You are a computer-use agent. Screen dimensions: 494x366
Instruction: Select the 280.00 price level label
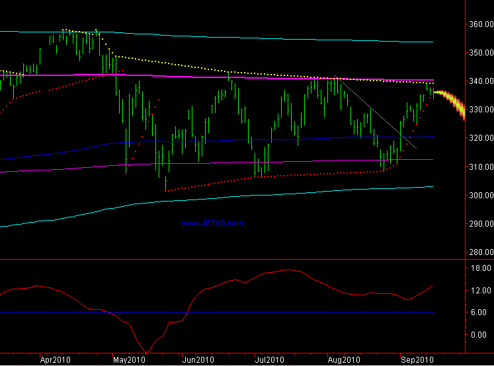click(x=478, y=252)
